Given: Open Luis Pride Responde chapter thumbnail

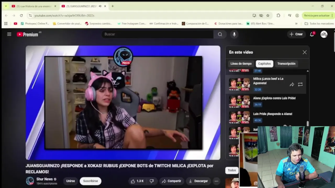Looking at the screenshot, I should 239,117.
